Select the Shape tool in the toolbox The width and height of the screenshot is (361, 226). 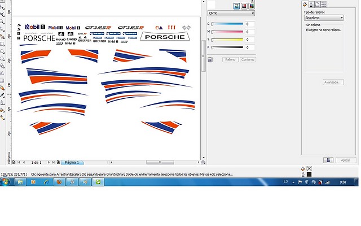pos(2,7)
